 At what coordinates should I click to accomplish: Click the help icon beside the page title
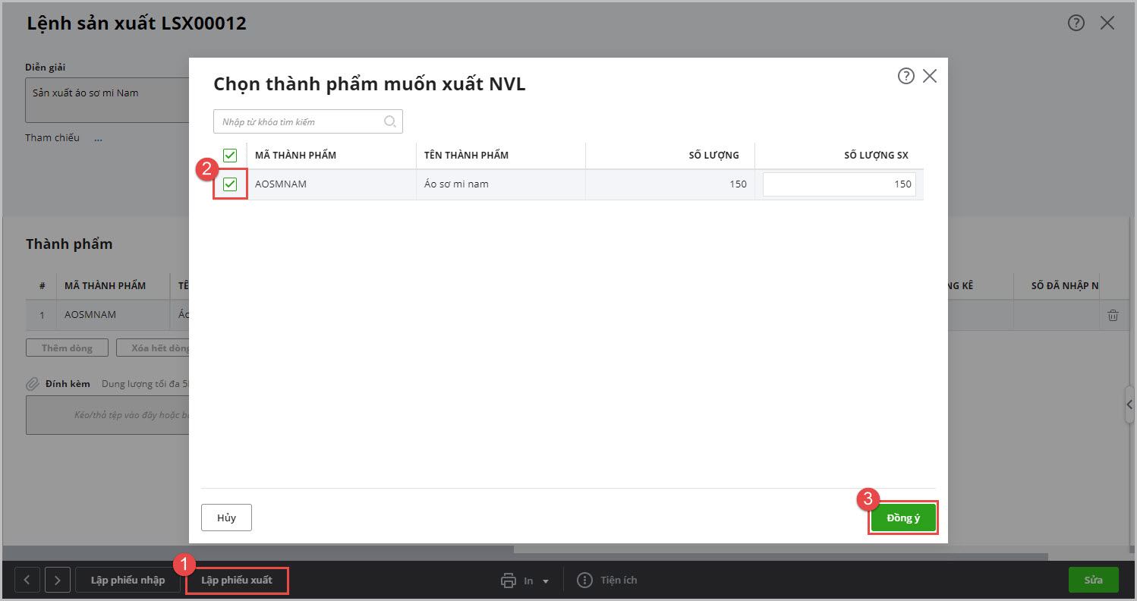[x=1076, y=23]
